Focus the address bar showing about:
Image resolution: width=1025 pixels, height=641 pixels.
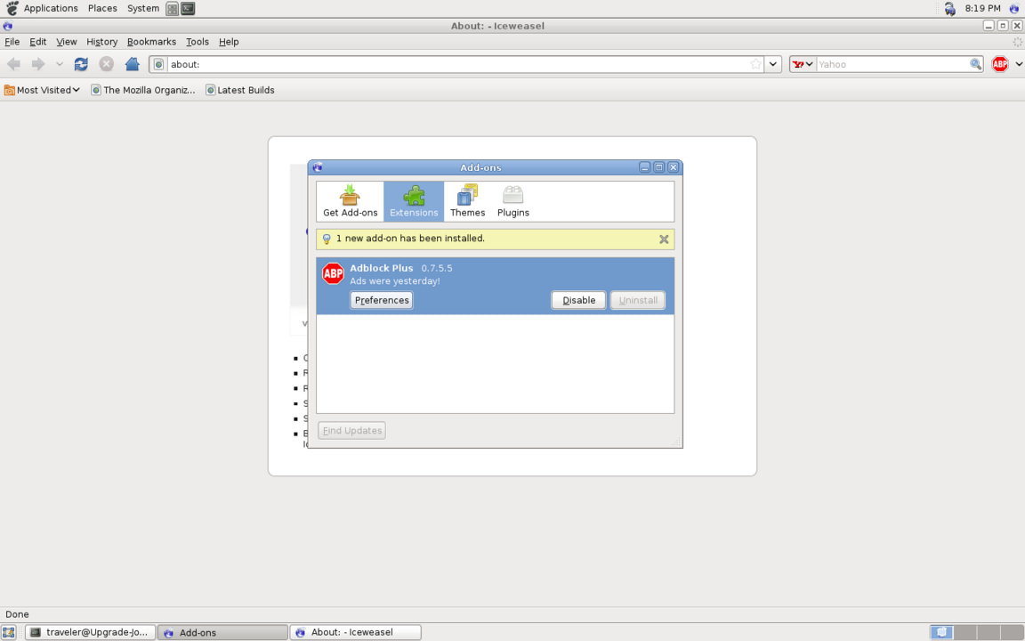(457, 64)
